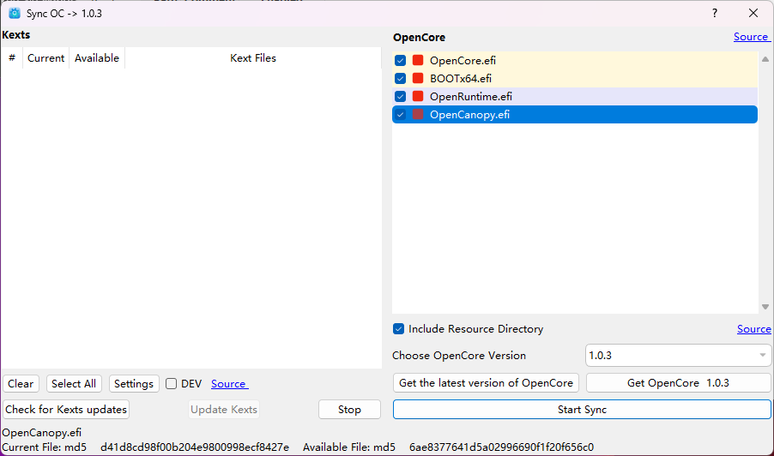The image size is (774, 456).
Task: Uncheck the BOOTx64.efi checkbox
Action: 401,78
